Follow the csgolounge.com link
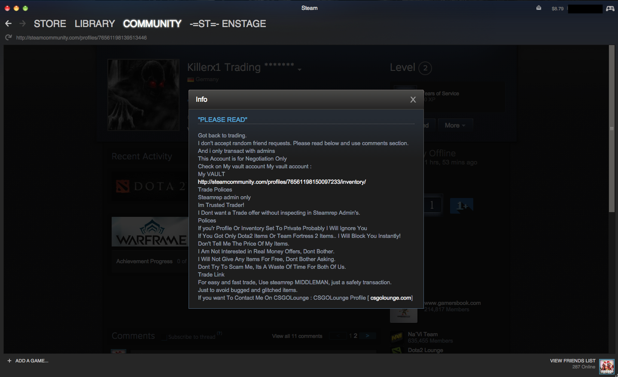 click(390, 298)
